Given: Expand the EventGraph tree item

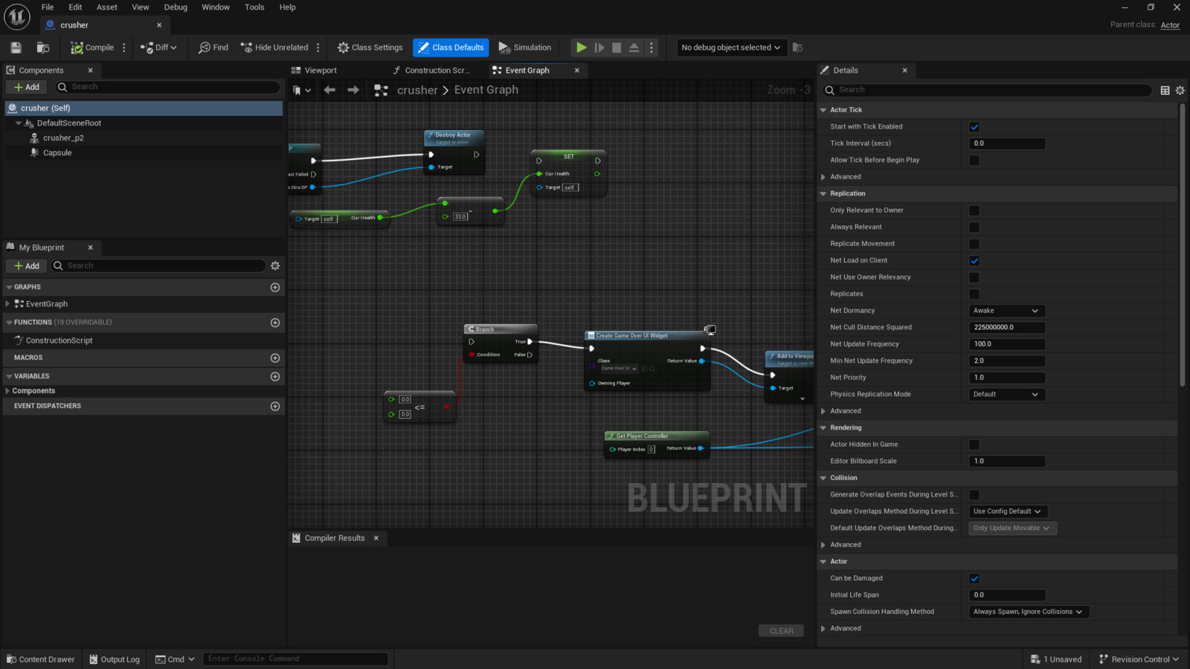Looking at the screenshot, I should (7, 304).
